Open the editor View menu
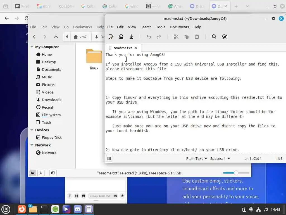The width and height of the screenshot is (286, 215). (132, 27)
